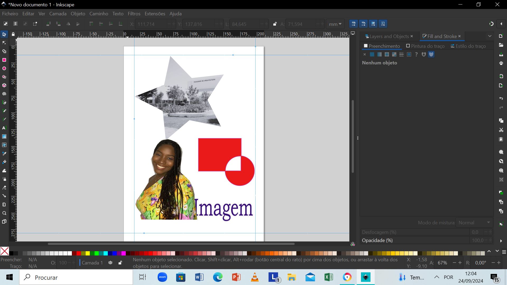
Task: Select the Paint bucket tool
Action: pos(4,162)
